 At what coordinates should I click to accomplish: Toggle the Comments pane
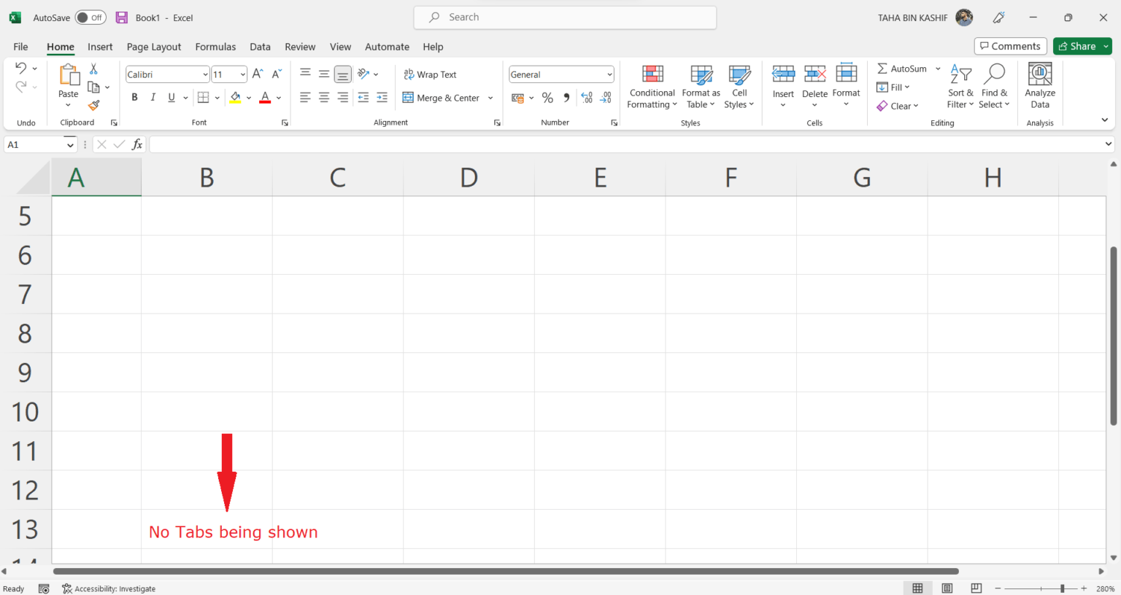(1010, 45)
